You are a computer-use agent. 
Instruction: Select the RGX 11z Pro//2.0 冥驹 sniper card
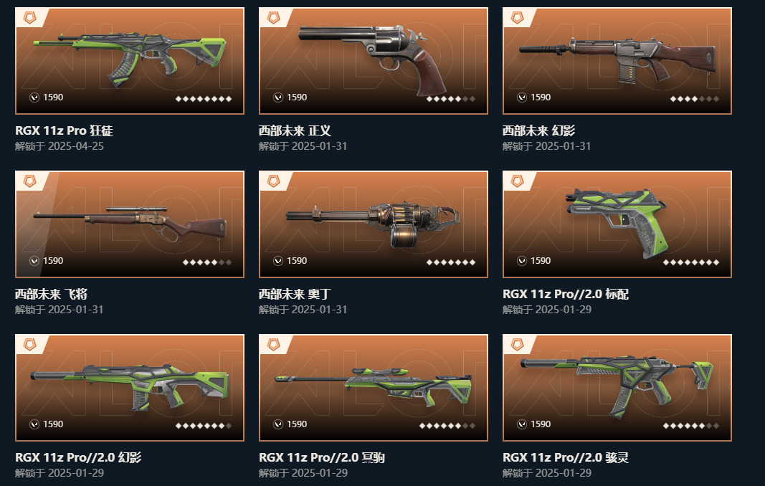[x=374, y=388]
